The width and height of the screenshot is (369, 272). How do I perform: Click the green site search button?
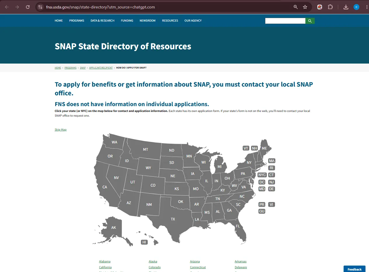coord(310,21)
